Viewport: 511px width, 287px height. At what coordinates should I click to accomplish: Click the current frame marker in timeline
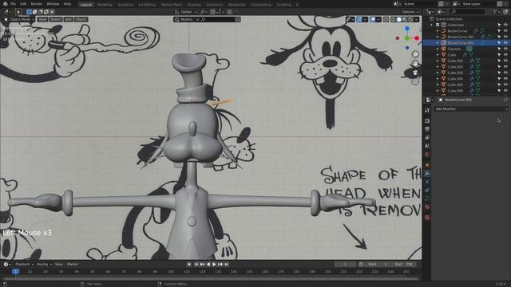click(x=15, y=272)
